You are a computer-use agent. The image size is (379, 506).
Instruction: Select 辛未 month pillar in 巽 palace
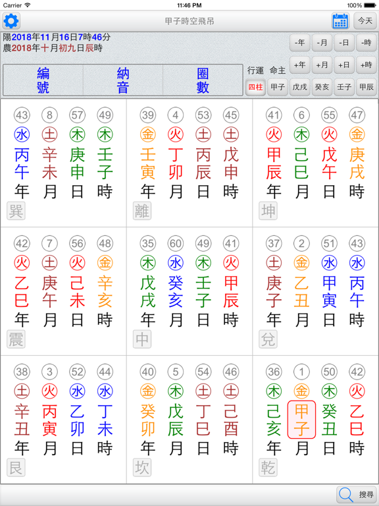[49, 164]
